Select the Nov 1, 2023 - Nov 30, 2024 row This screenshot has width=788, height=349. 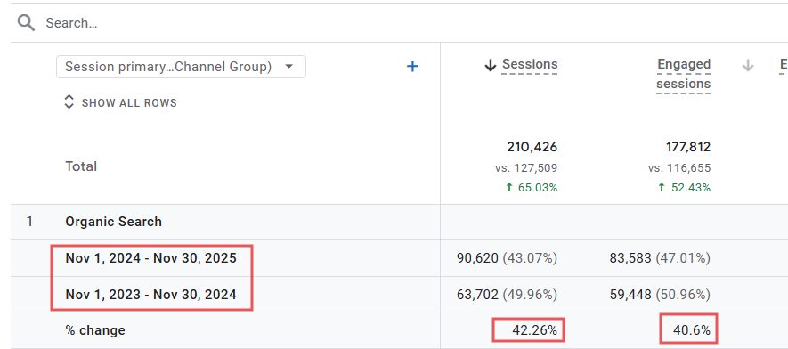pyautogui.click(x=399, y=295)
